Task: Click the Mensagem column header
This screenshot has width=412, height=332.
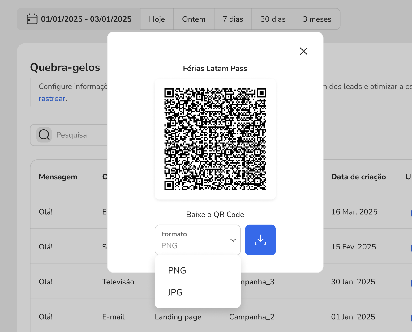Action: point(58,177)
